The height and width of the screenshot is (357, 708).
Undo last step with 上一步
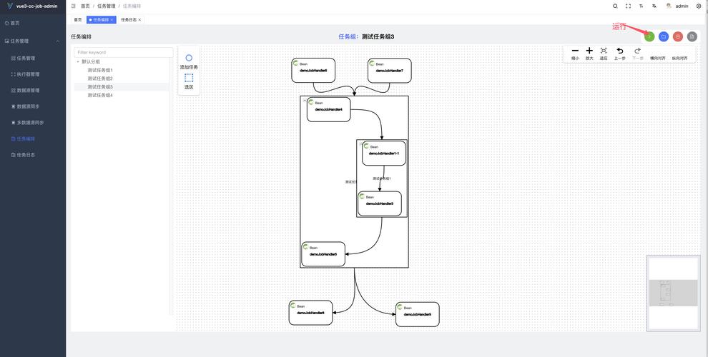coord(620,53)
